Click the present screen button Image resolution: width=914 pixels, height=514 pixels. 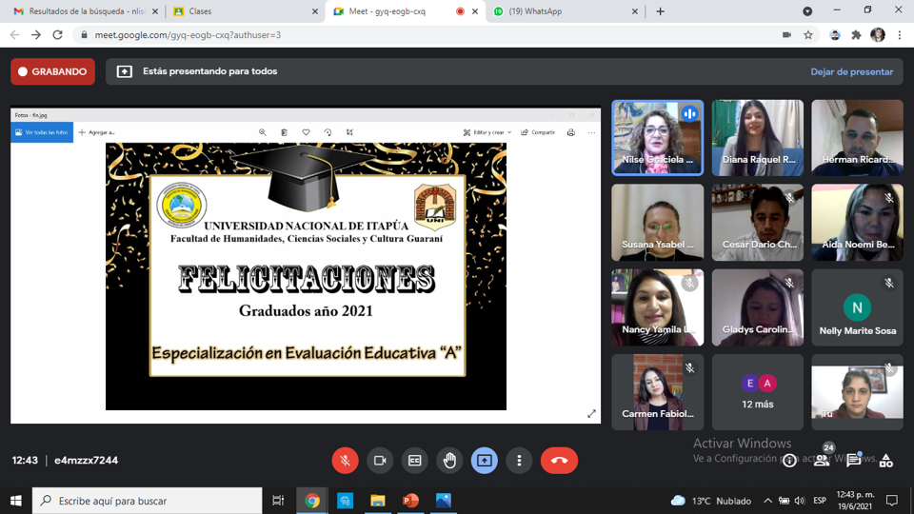click(484, 461)
